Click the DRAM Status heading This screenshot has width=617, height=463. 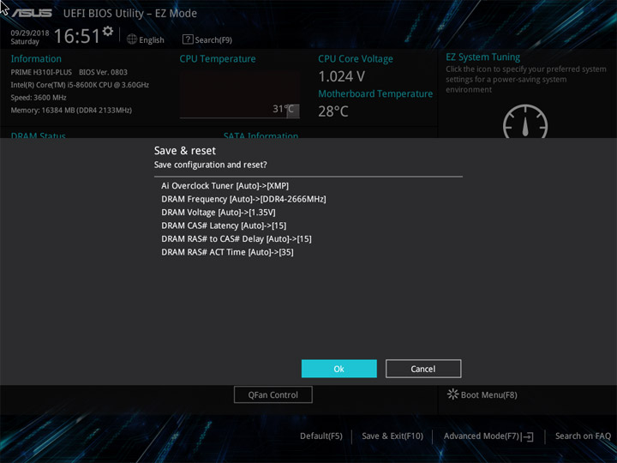(x=39, y=135)
